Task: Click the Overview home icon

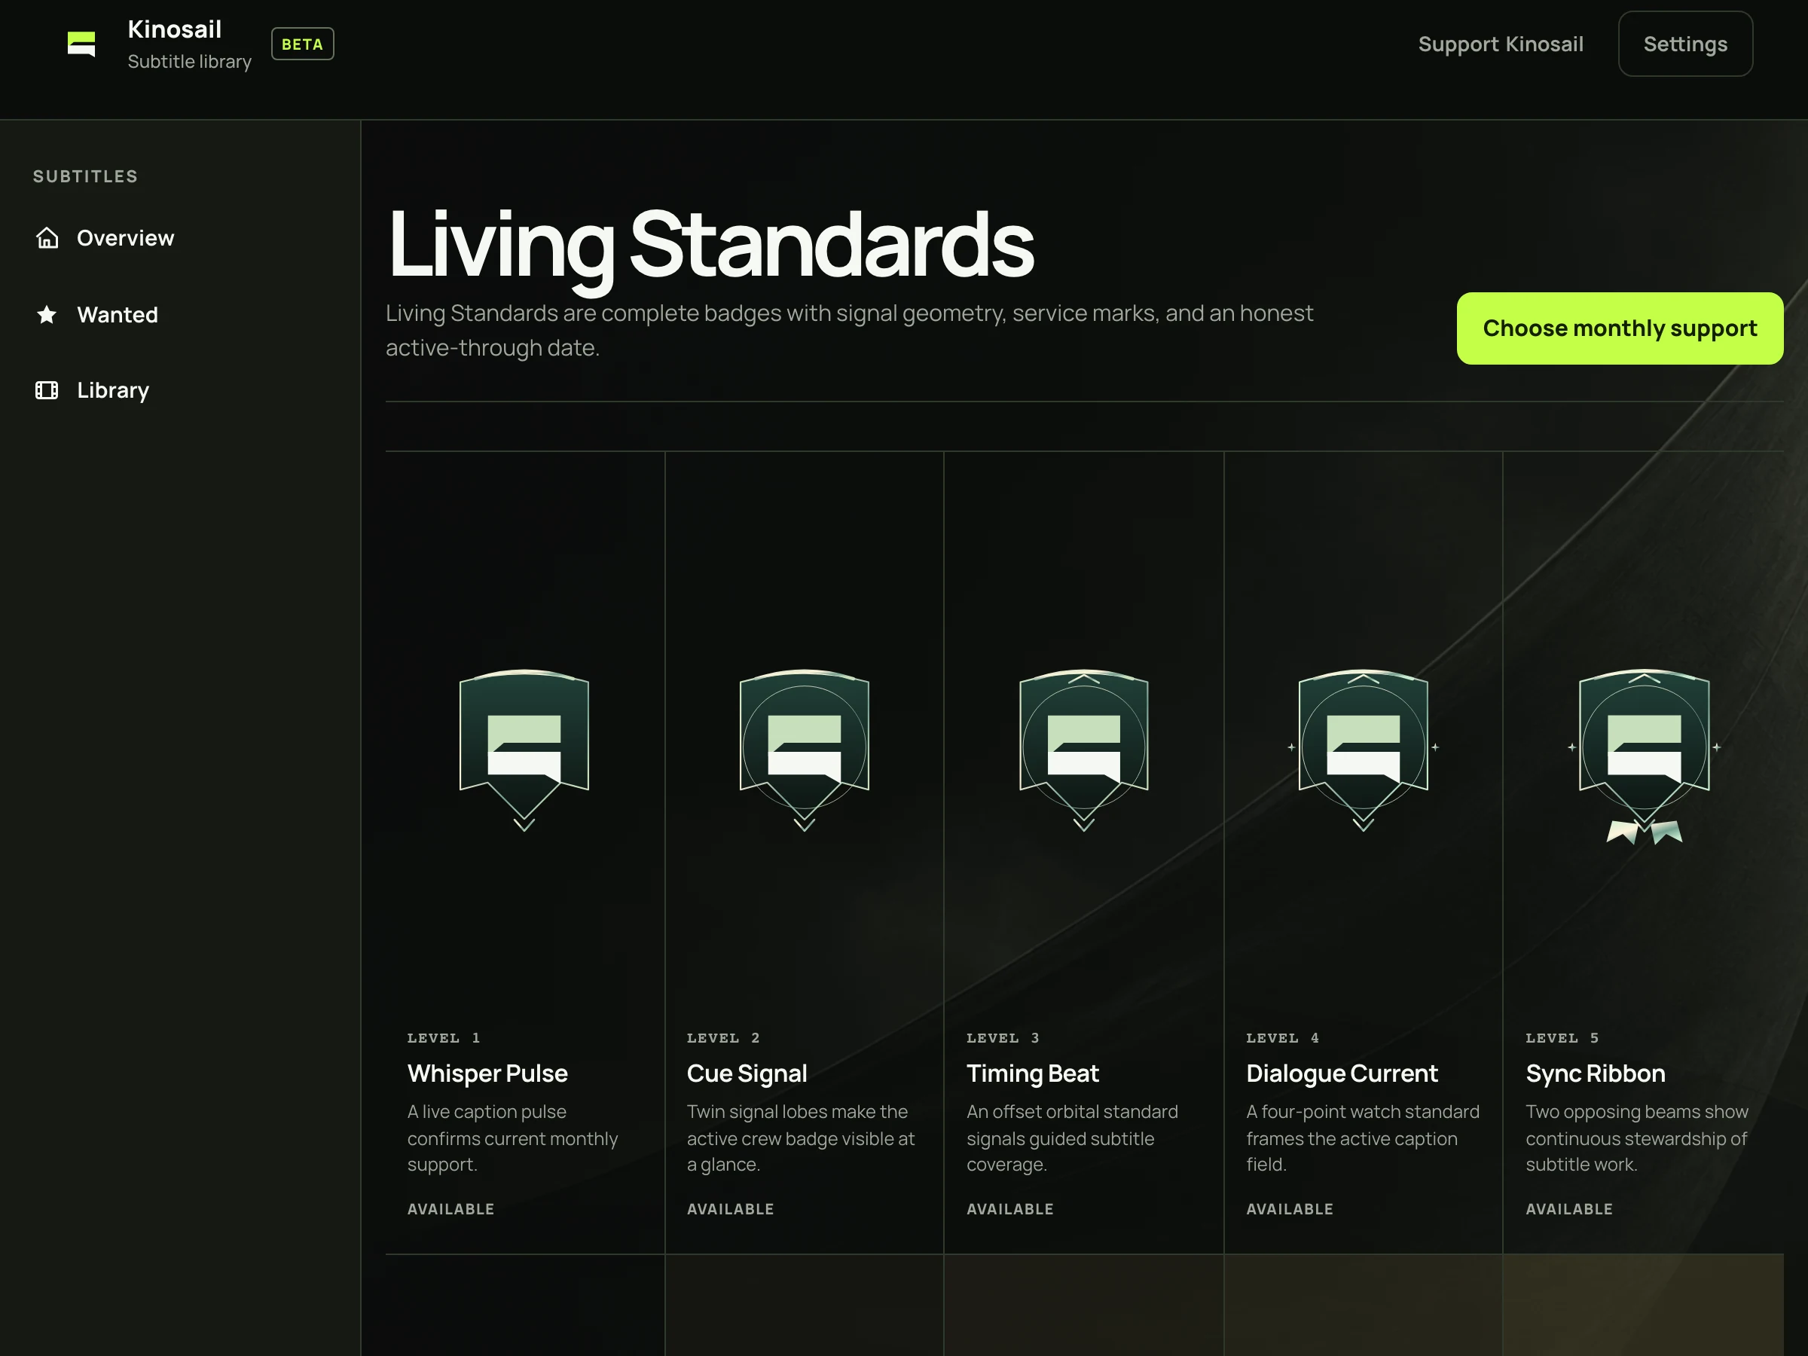Action: [x=47, y=238]
